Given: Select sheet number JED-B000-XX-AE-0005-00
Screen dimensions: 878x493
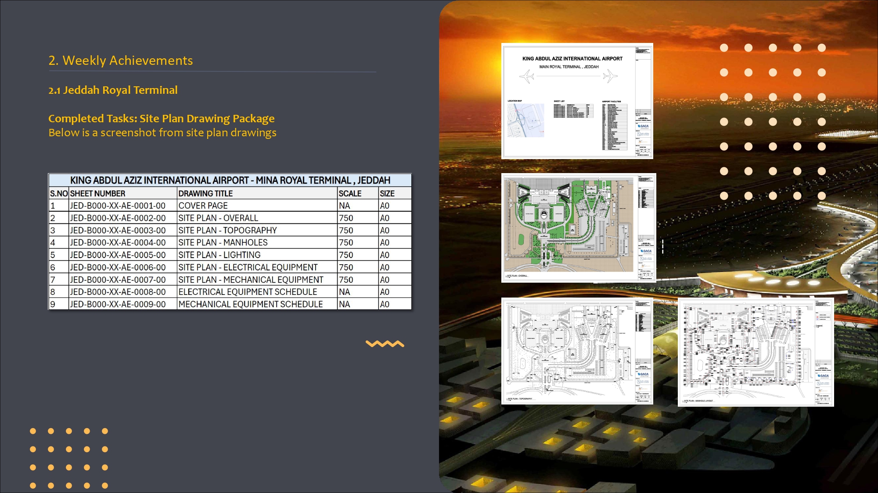Looking at the screenshot, I should click(x=123, y=255).
